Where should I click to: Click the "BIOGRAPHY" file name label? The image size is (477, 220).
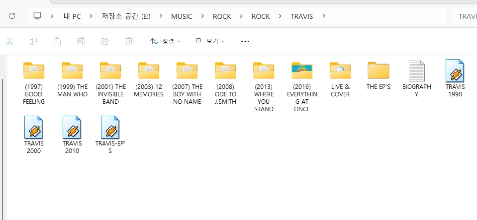[x=417, y=90]
